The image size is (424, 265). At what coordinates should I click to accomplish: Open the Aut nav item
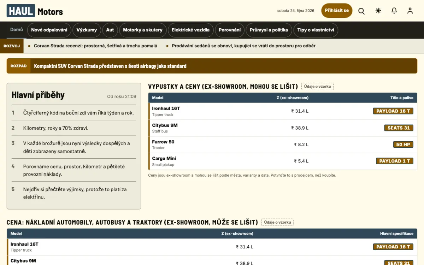pyautogui.click(x=110, y=30)
